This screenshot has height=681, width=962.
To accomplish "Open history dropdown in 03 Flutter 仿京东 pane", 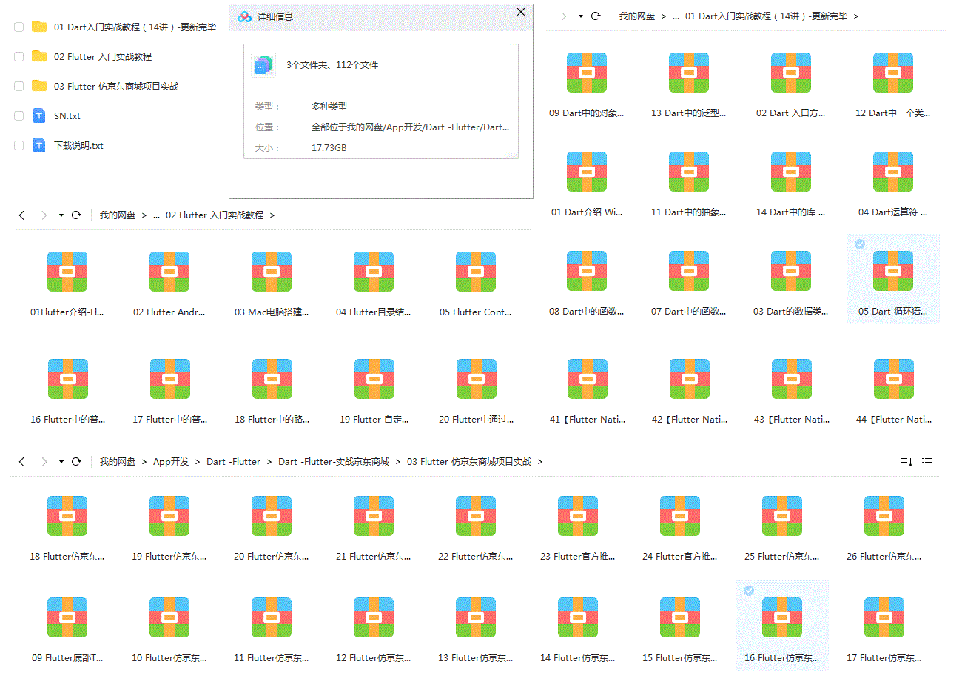I will (61, 461).
